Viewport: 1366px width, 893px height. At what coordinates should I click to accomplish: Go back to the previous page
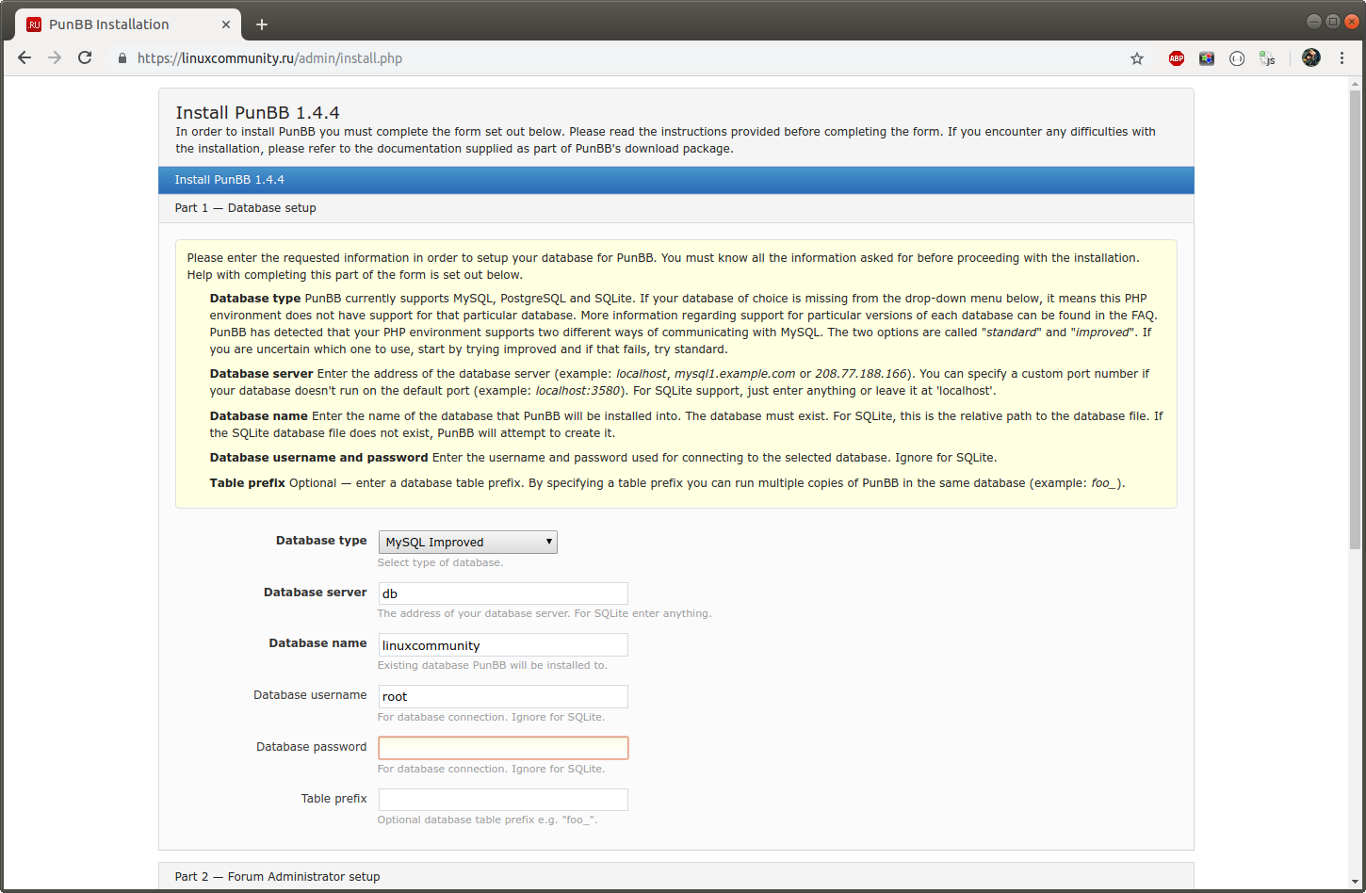[x=24, y=57]
